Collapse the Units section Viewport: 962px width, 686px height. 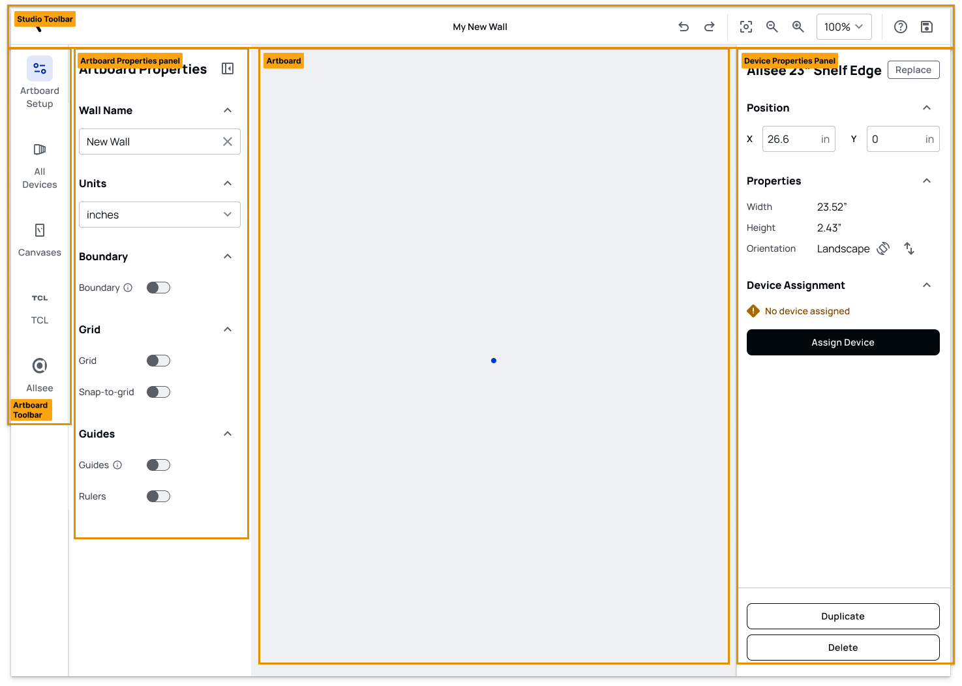point(228,183)
